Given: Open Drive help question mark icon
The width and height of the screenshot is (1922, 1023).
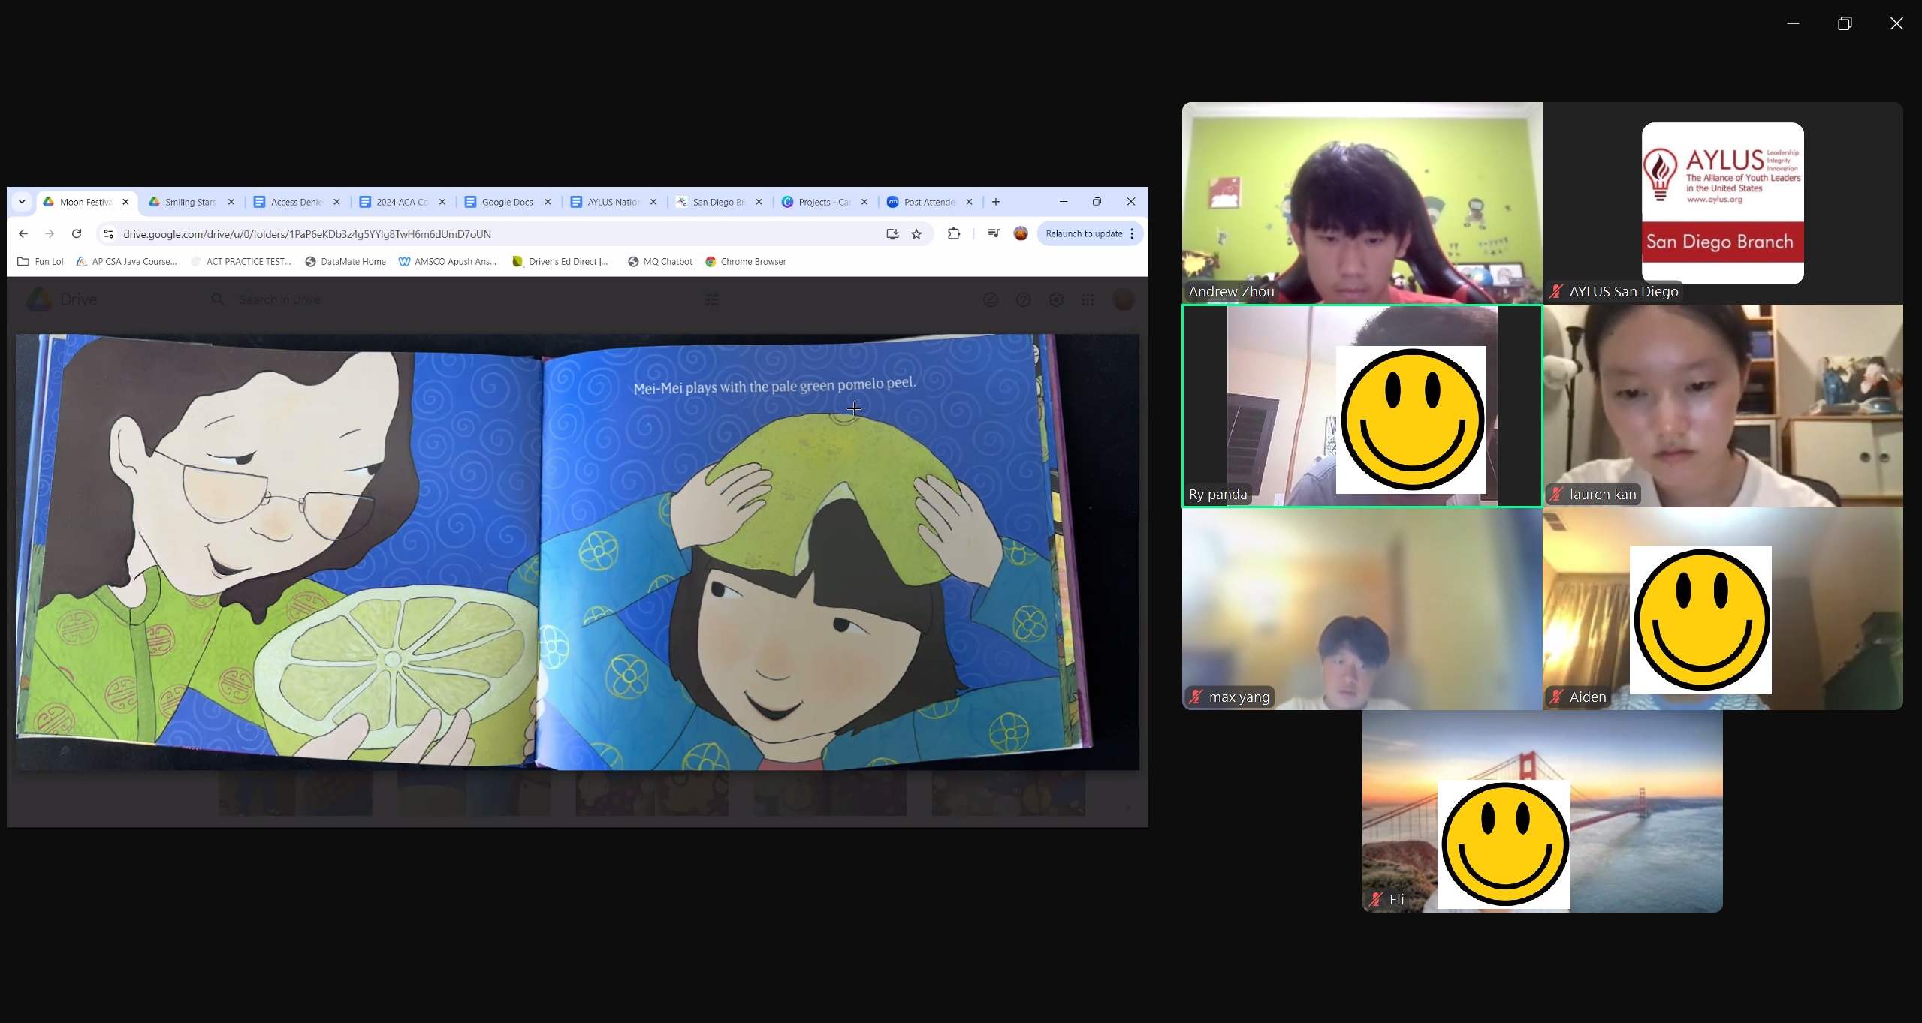Looking at the screenshot, I should 1024,299.
